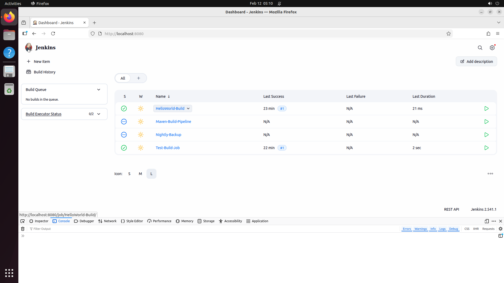Image resolution: width=504 pixels, height=283 pixels.
Task: Schedule a build for Nightly-Backup
Action: 486,135
